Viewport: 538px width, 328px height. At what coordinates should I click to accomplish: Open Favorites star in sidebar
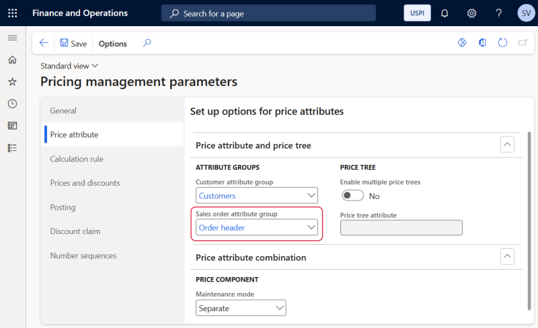(x=12, y=82)
